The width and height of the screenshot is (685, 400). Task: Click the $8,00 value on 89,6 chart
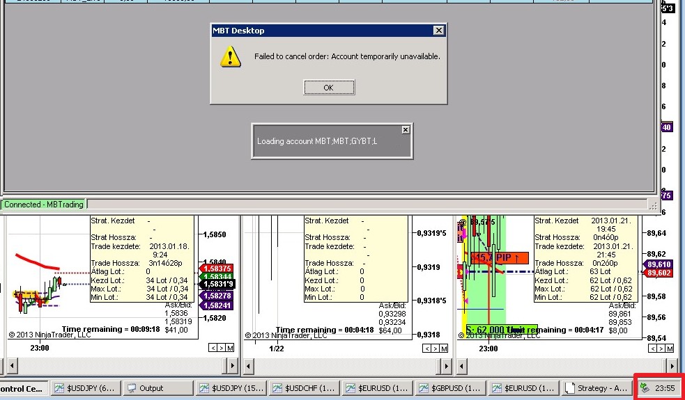[617, 330]
